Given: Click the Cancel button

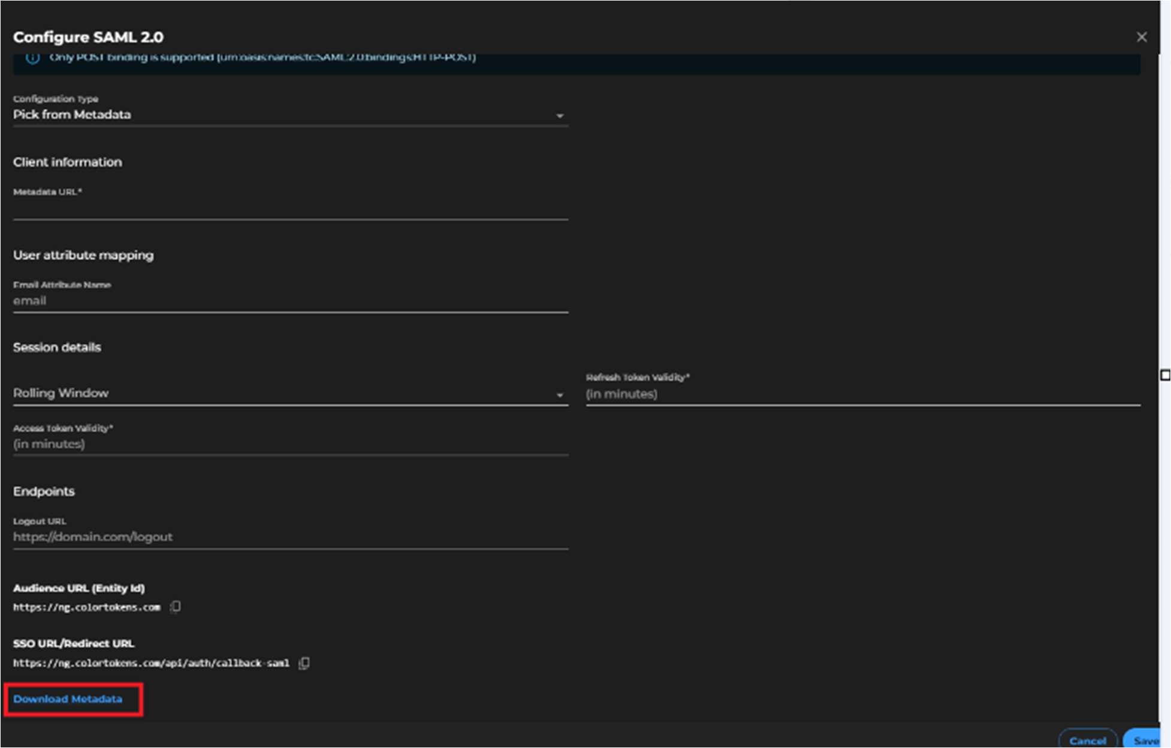Looking at the screenshot, I should 1088,740.
